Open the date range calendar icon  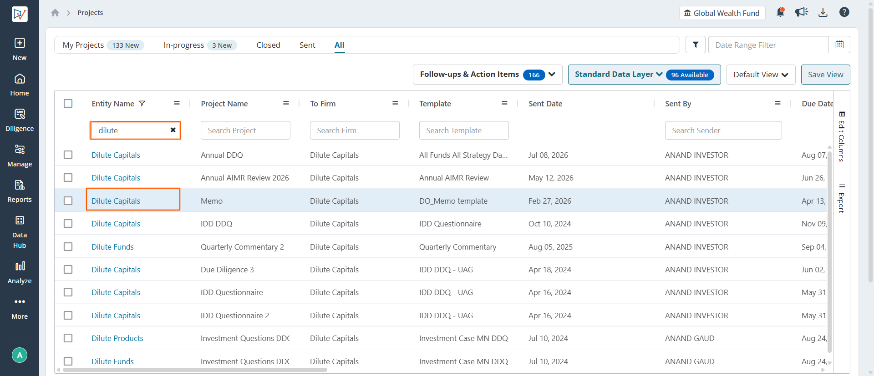839,45
